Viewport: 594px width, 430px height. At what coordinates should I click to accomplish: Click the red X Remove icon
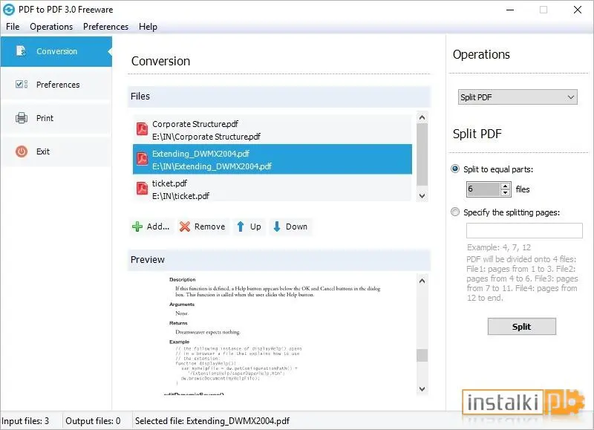click(x=185, y=227)
